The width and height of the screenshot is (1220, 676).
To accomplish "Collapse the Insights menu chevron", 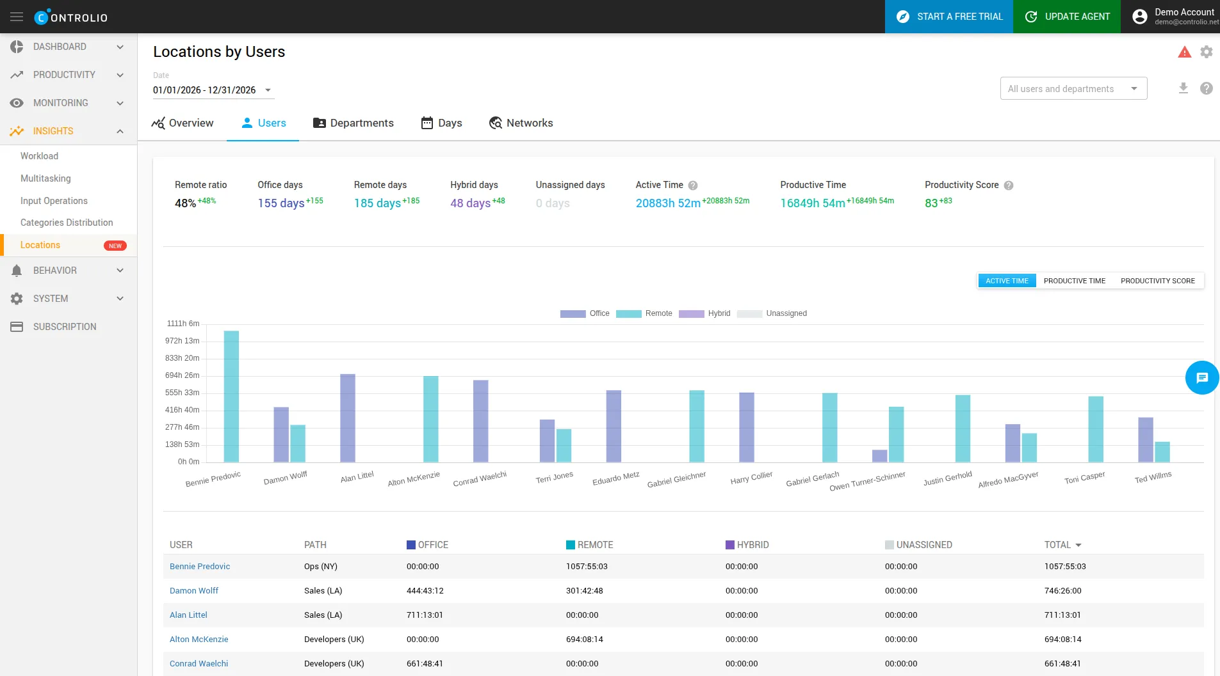I will [120, 131].
